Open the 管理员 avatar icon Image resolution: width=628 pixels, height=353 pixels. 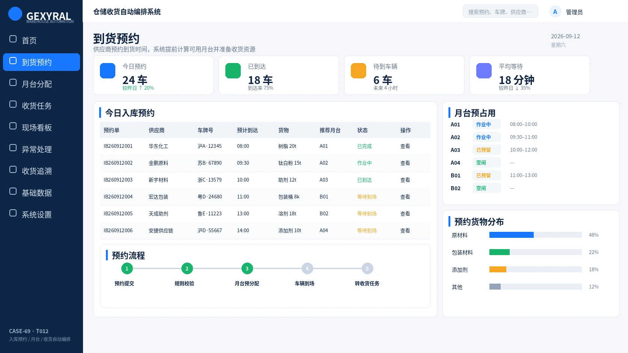(555, 12)
